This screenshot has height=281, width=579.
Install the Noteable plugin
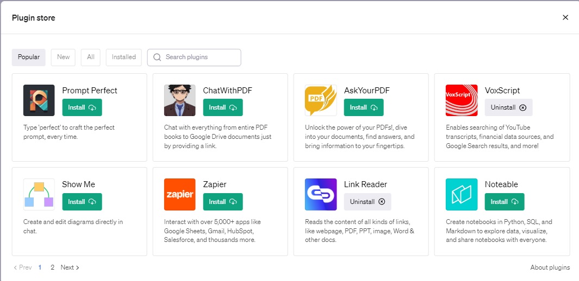pos(505,202)
